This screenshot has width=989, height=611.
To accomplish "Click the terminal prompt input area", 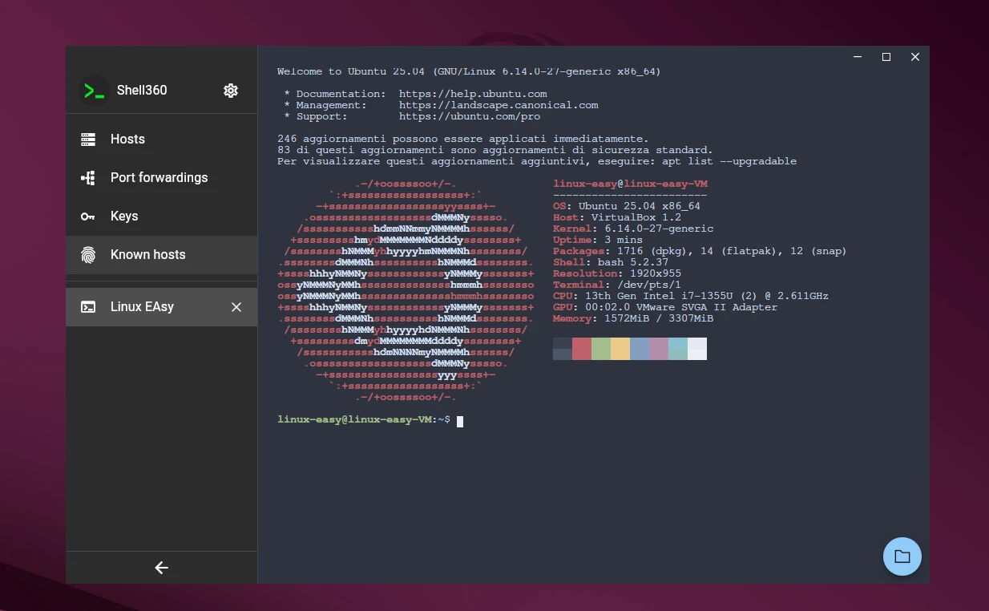I will click(461, 420).
